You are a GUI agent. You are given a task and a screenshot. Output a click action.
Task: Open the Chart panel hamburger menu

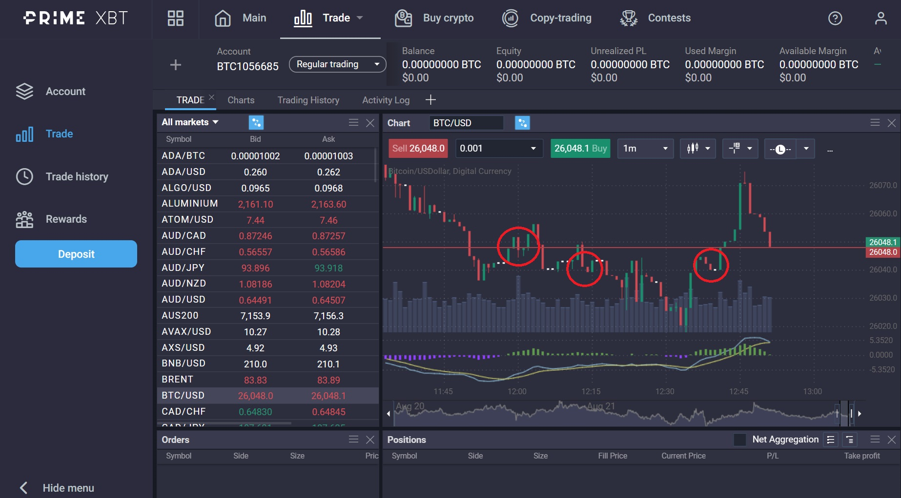coord(875,123)
